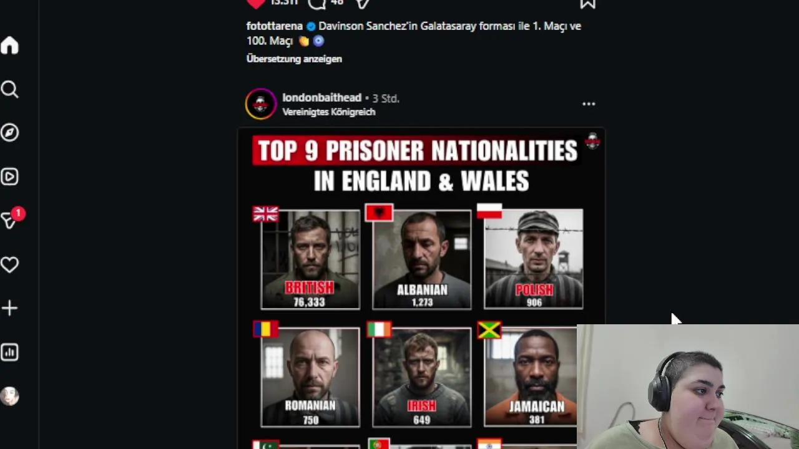
Task: Open more options menu for londonbaithead post
Action: click(589, 104)
